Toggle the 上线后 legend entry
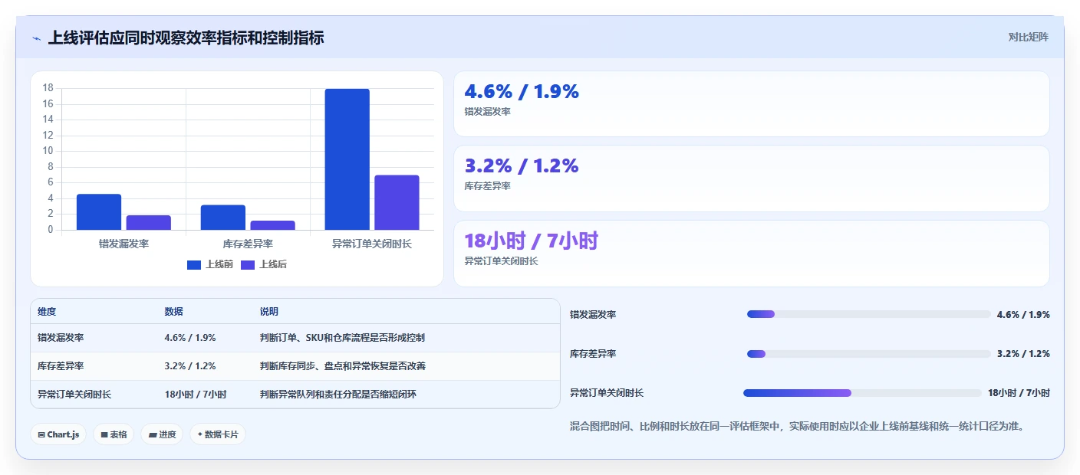 264,264
